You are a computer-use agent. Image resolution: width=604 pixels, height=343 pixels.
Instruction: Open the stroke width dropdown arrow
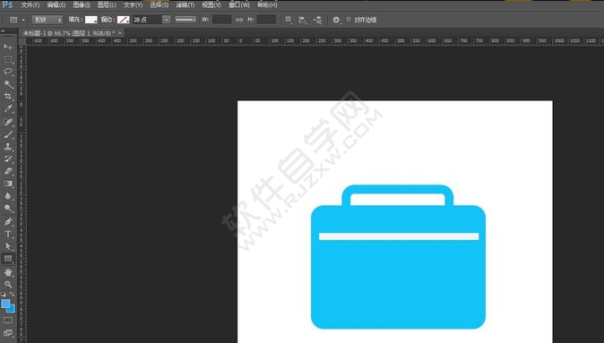[x=167, y=20]
